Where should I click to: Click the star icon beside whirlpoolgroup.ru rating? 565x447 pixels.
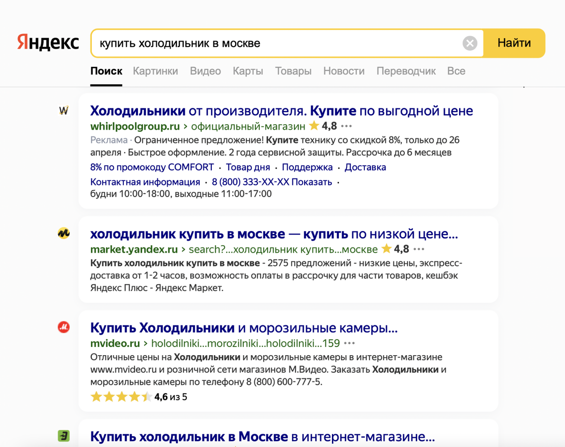pos(314,126)
